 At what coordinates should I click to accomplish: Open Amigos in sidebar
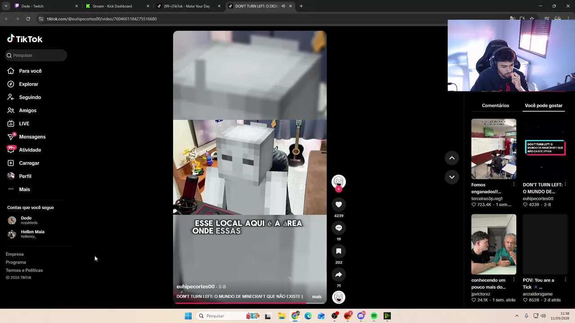27,110
